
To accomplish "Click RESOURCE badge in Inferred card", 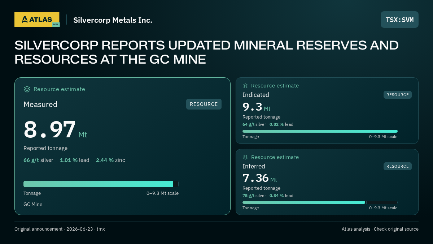I will click(x=398, y=166).
